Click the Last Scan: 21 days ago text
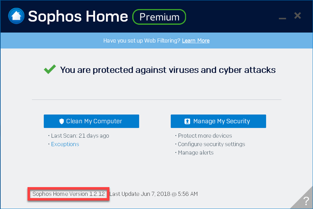This screenshot has width=313, height=209. tap(80, 136)
